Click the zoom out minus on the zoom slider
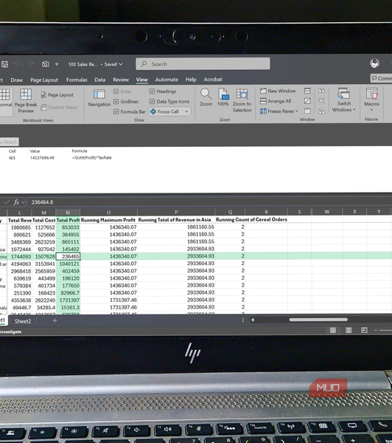 click(x=376, y=330)
